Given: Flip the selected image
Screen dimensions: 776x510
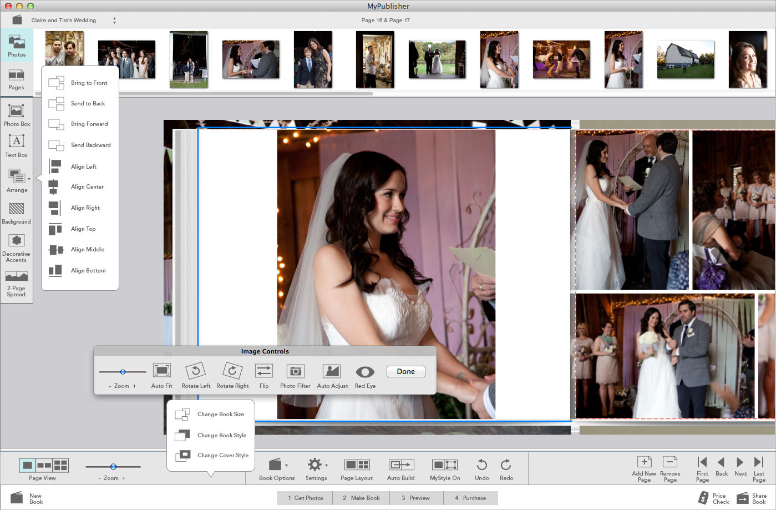Looking at the screenshot, I should point(264,376).
